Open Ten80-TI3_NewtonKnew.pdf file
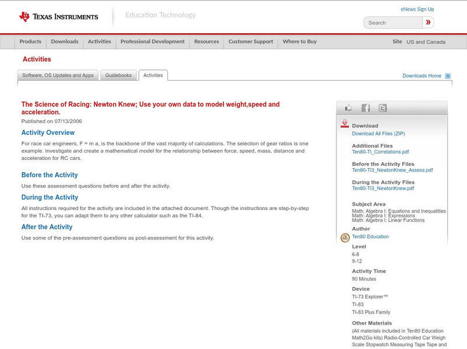 383,188
